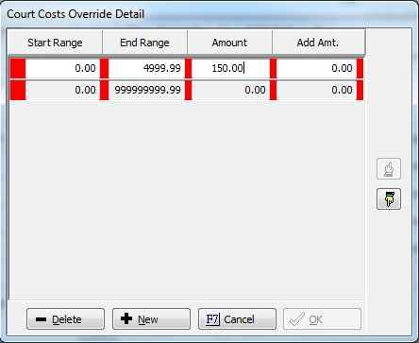Click the Amount field showing 150.00
This screenshot has height=343, width=419.
pyautogui.click(x=230, y=68)
